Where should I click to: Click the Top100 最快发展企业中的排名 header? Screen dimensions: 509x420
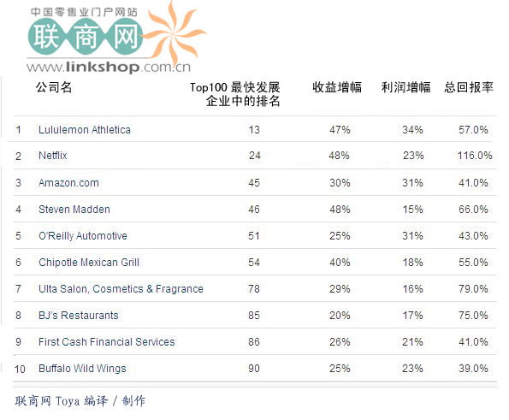[x=235, y=94]
